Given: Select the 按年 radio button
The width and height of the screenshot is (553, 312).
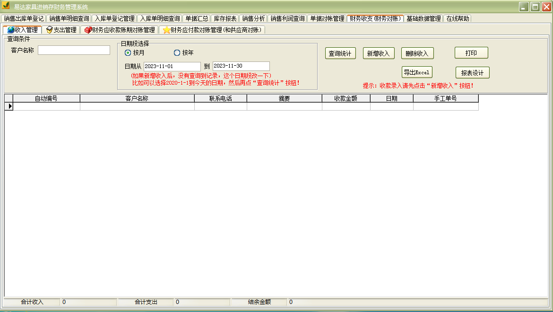Looking at the screenshot, I should pyautogui.click(x=177, y=53).
